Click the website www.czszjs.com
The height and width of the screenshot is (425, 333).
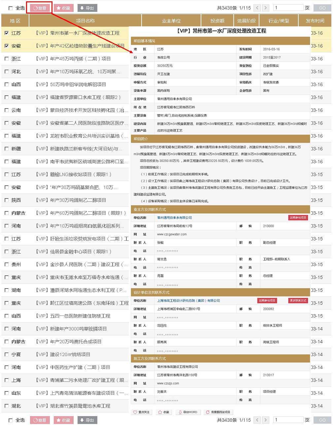(168, 383)
